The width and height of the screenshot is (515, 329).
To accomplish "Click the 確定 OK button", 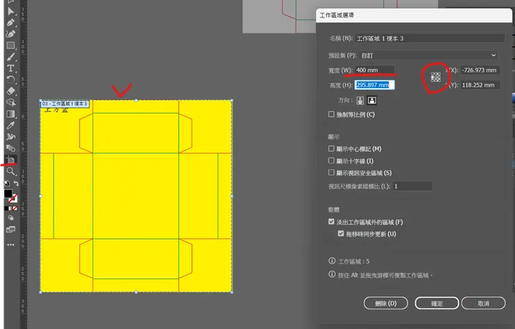I will [x=437, y=303].
